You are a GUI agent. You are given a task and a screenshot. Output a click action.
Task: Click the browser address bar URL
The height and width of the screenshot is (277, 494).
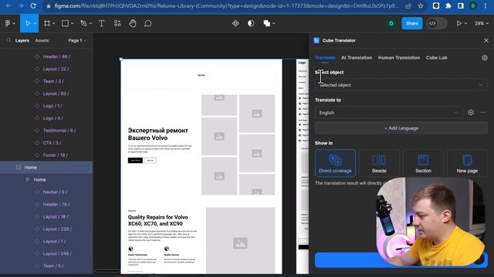[226, 6]
